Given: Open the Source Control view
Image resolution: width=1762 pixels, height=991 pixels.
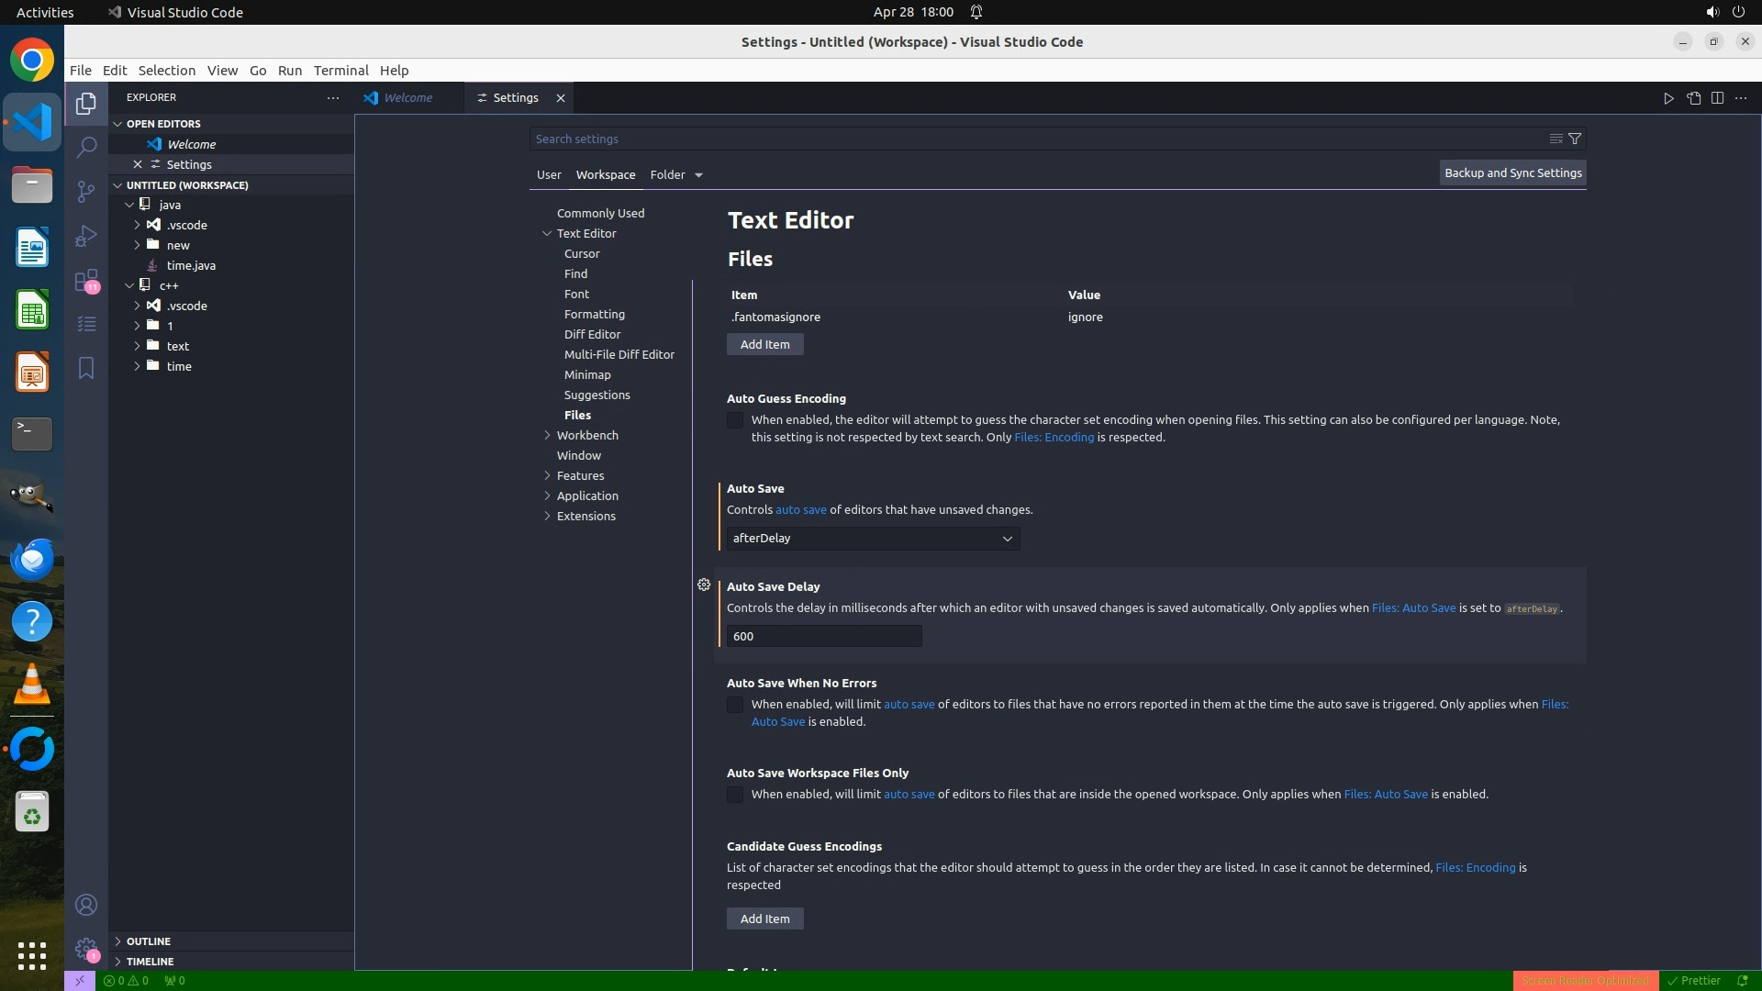Looking at the screenshot, I should click(x=86, y=191).
